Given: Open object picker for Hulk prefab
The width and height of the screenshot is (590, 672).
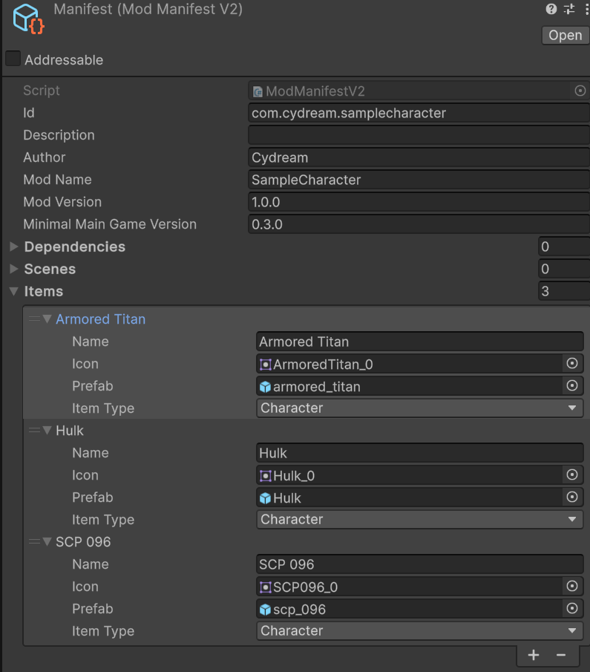Looking at the screenshot, I should (572, 498).
